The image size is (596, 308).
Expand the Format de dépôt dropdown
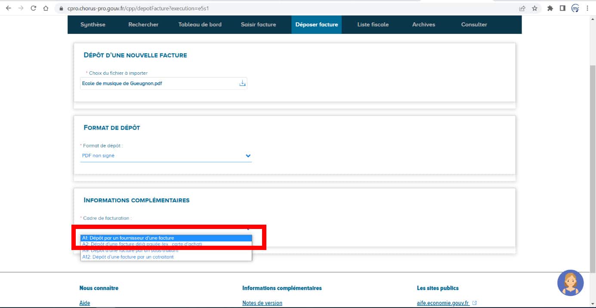pos(248,156)
